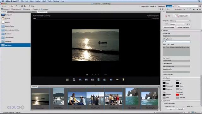This screenshot has height=114, width=202.
Task: Click the Get Photos from Camera icon
Action: [x=22, y=6]
